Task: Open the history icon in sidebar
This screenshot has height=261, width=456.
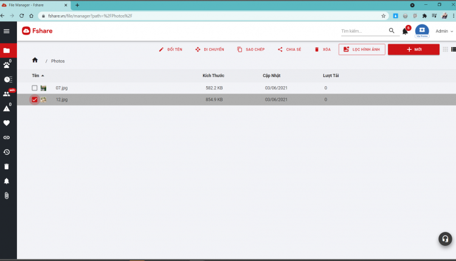Action: tap(7, 152)
